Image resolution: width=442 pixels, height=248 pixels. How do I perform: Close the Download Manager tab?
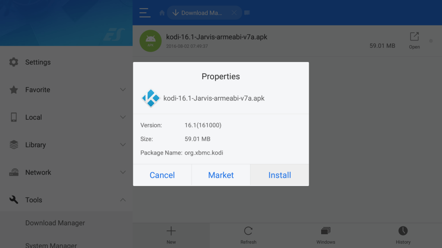pyautogui.click(x=234, y=13)
